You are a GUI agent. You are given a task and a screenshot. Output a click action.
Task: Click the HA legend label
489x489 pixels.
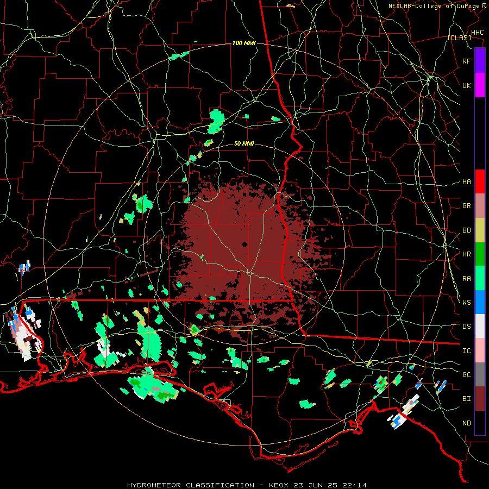pyautogui.click(x=466, y=181)
